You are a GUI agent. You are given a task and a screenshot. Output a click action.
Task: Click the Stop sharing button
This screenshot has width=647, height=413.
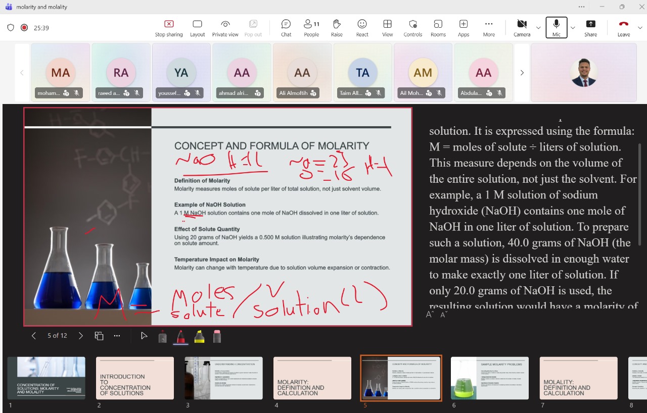click(168, 28)
